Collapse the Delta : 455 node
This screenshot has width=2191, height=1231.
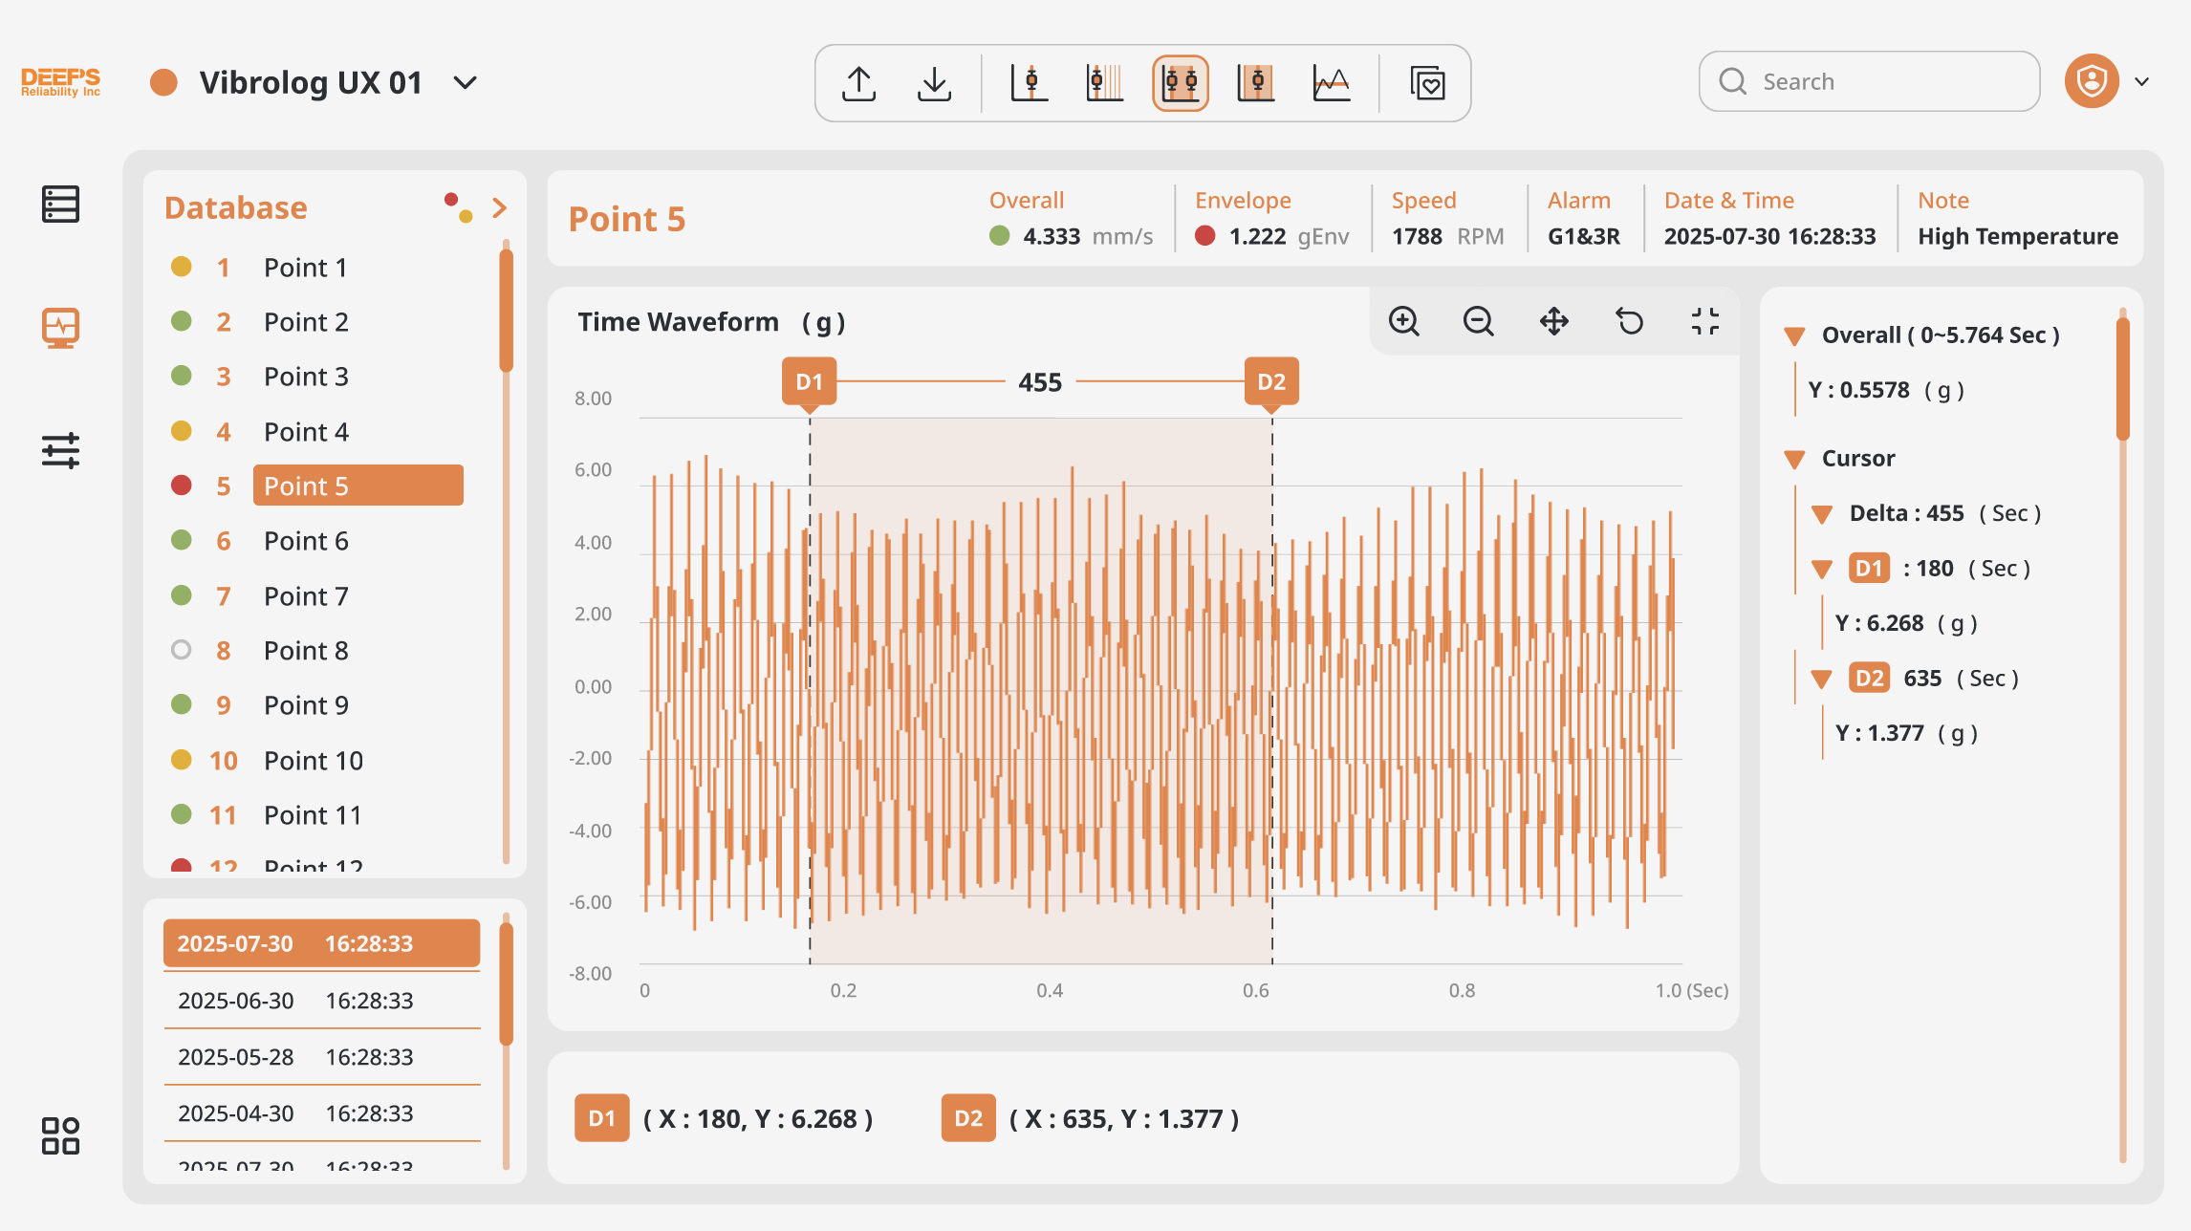pos(1822,515)
